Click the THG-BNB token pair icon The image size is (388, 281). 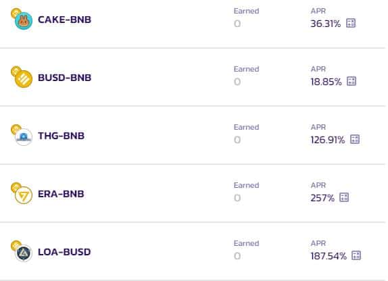(x=22, y=135)
